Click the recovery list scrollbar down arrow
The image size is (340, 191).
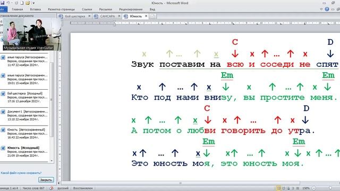click(x=52, y=161)
